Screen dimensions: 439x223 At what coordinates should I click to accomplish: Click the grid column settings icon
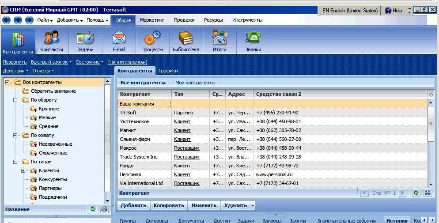[431, 94]
